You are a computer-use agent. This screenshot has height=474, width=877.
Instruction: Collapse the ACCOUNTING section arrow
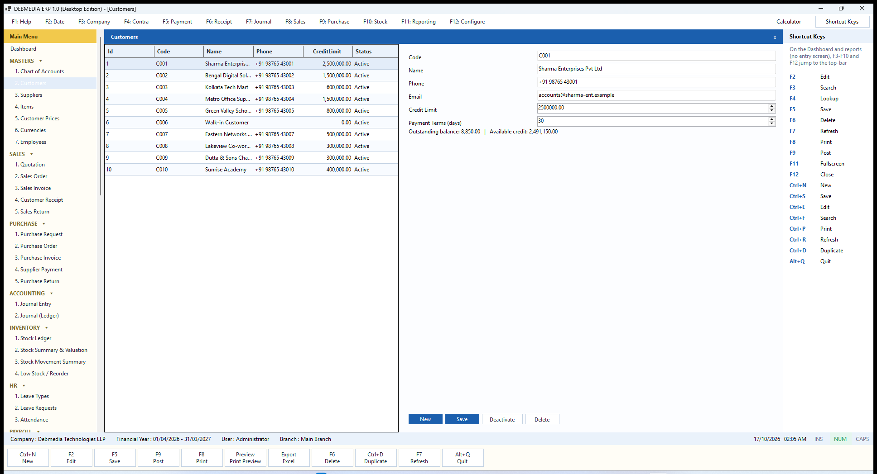click(52, 294)
